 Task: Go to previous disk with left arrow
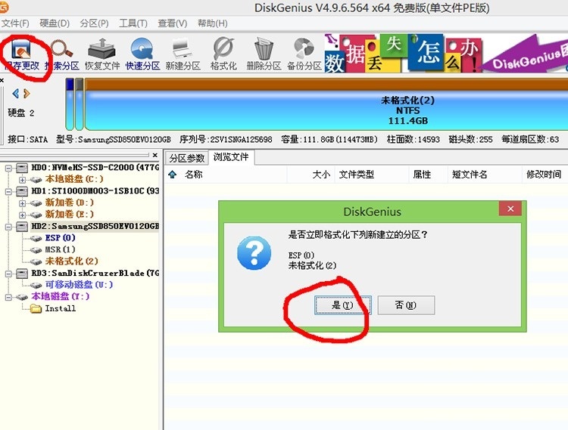click(16, 94)
